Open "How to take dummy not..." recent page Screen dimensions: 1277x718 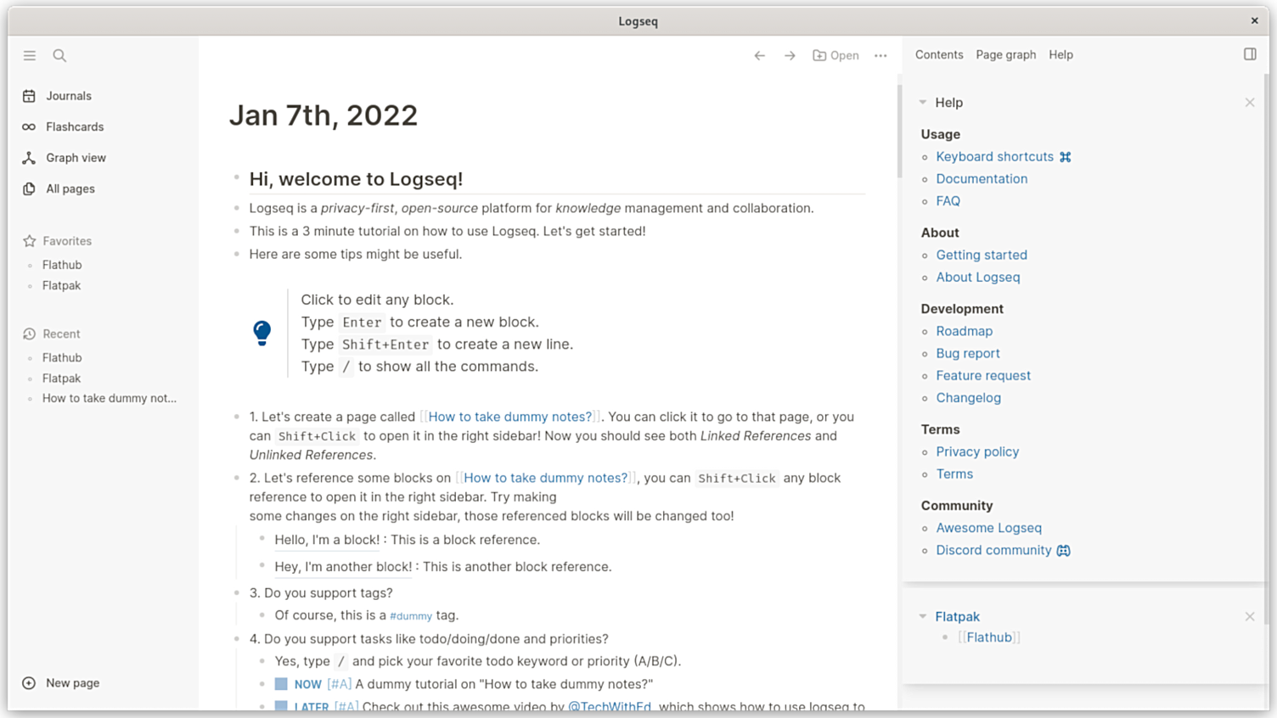pyautogui.click(x=110, y=398)
